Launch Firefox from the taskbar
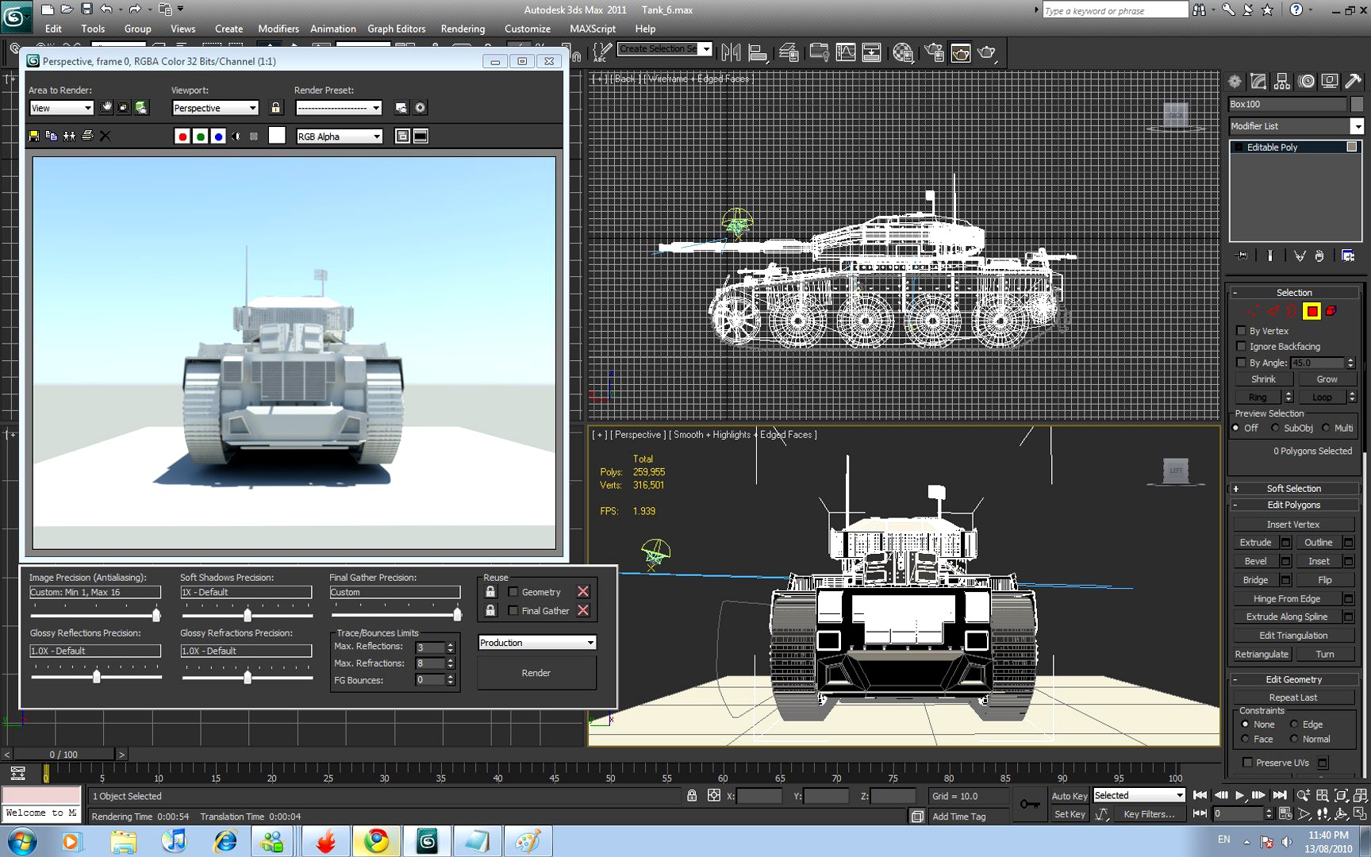 (x=325, y=840)
